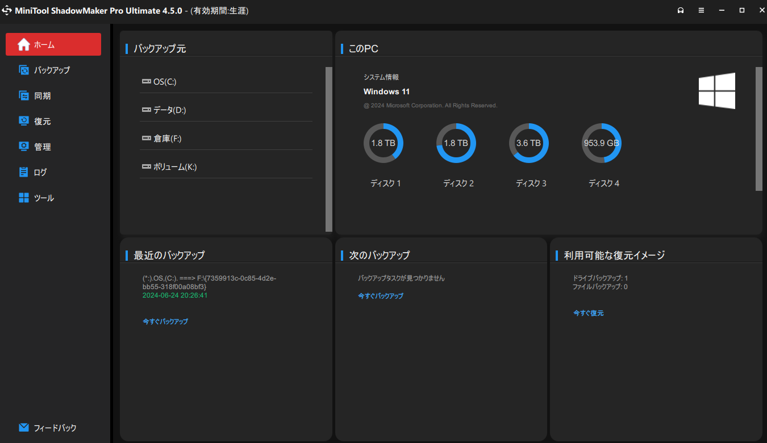Click 今すぐバックアップ under 最近のバックアップ
767x443 pixels.
point(165,321)
